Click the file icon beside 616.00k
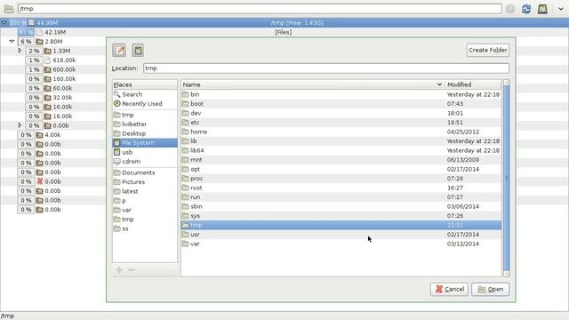 (47, 60)
